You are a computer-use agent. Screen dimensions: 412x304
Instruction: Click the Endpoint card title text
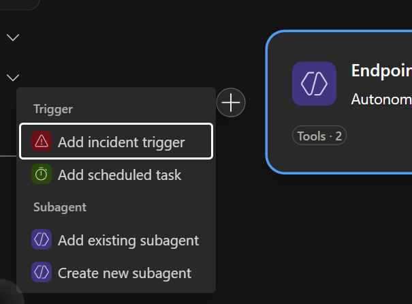click(381, 71)
